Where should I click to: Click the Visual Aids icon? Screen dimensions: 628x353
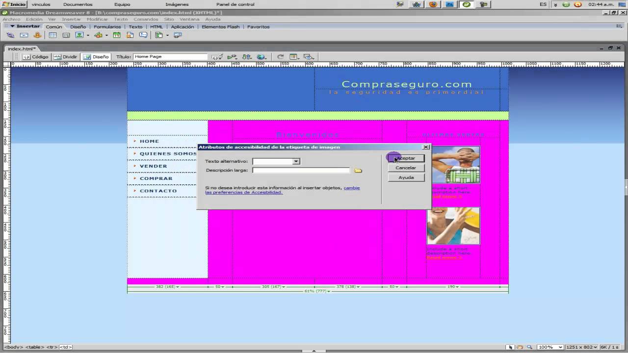(x=309, y=57)
